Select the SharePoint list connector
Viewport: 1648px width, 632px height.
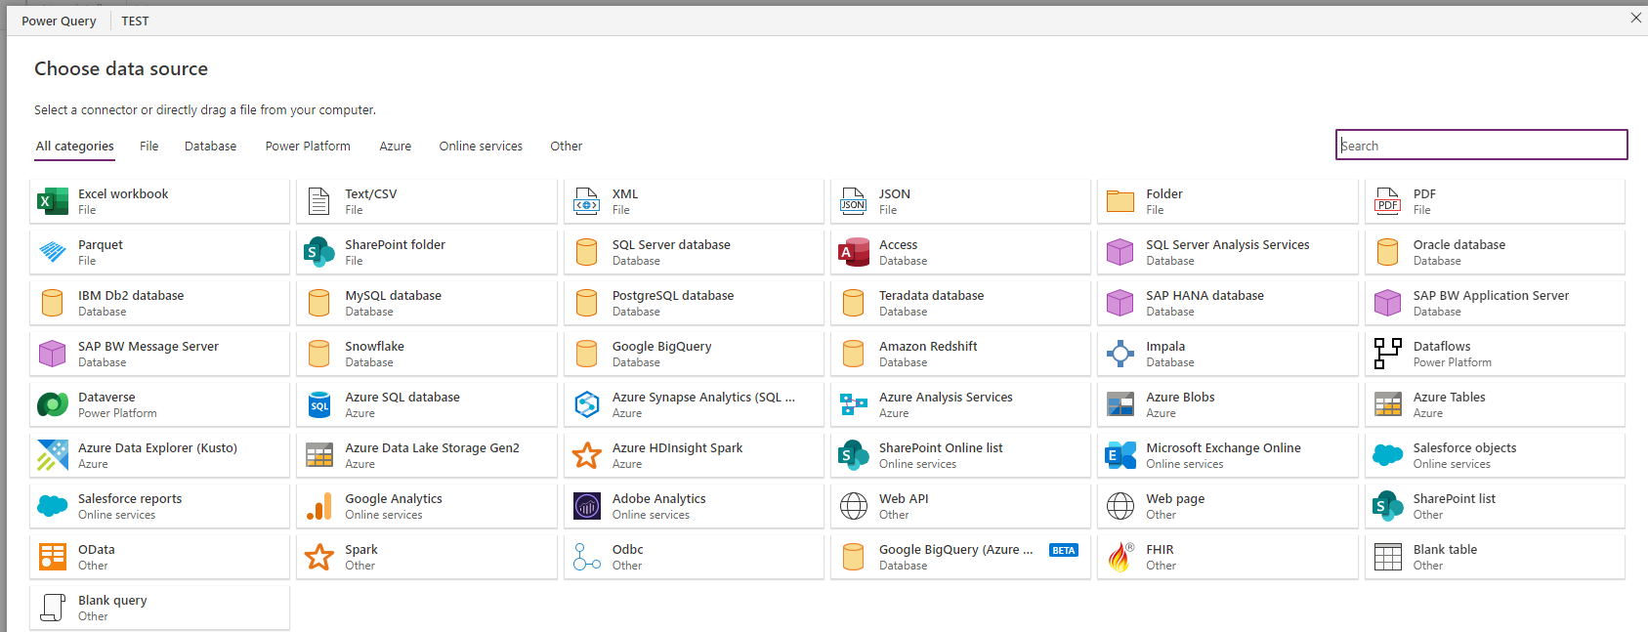(1495, 506)
